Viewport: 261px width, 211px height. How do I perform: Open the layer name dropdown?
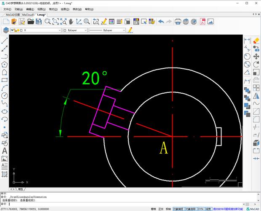pos(60,30)
